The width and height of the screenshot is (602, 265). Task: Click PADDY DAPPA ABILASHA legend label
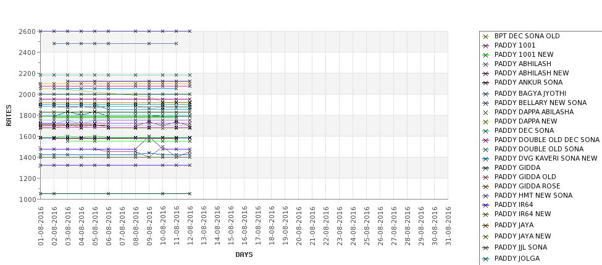coord(534,112)
